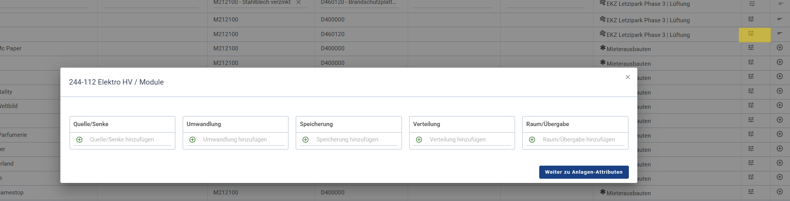790x201 pixels.
Task: Click plus icon in Verteilung card
Action: click(x=419, y=140)
